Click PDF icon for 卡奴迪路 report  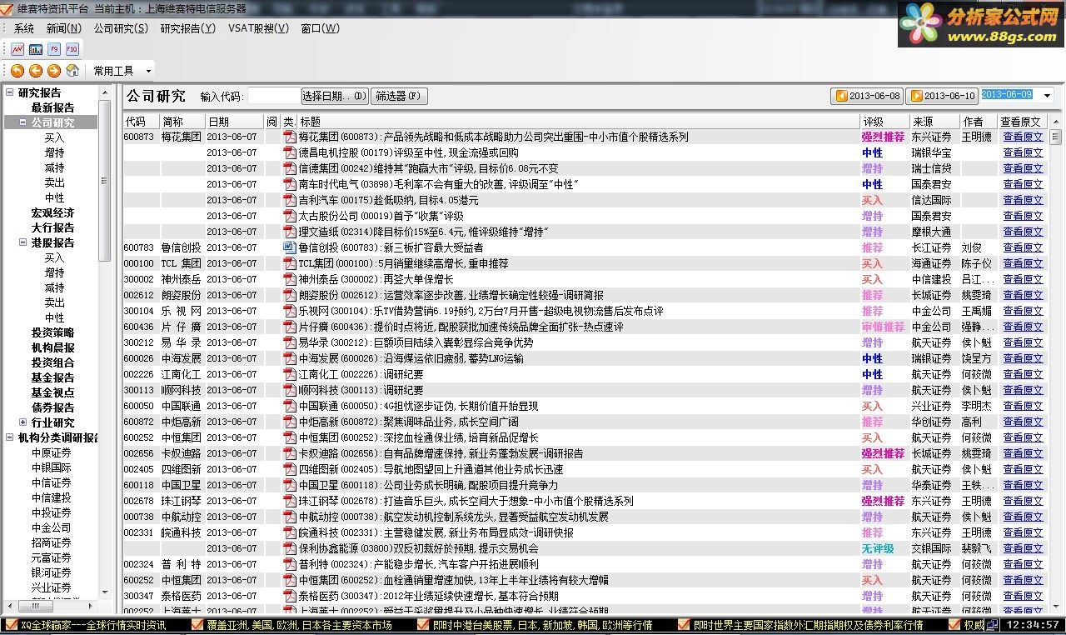point(290,453)
